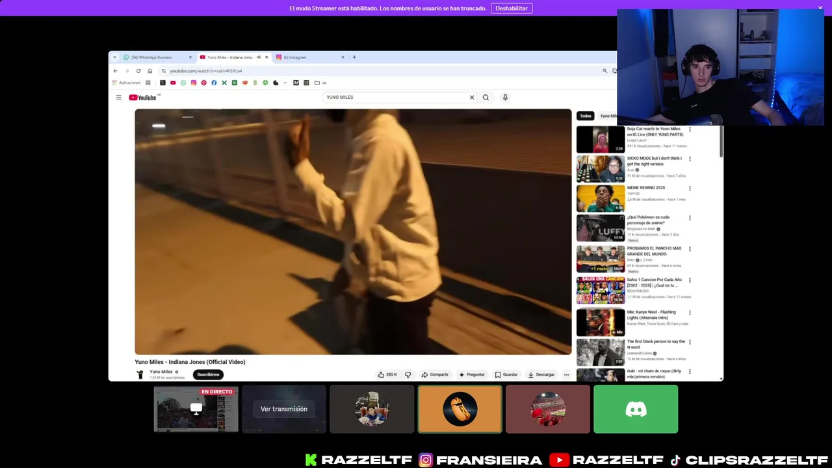
Task: Open the browser zoom magnifier icon
Action: coord(605,71)
